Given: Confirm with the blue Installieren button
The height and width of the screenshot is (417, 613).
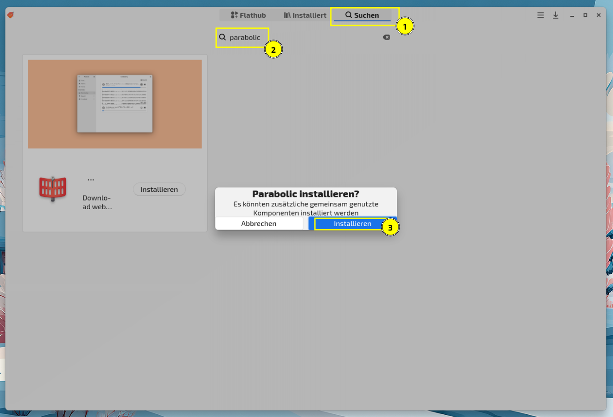Looking at the screenshot, I should (352, 223).
